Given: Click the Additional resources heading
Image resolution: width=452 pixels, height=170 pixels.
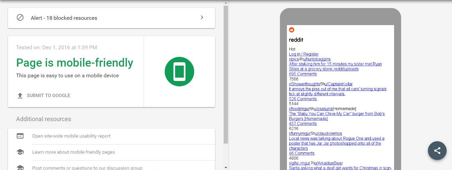Looking at the screenshot, I should click(x=44, y=119).
